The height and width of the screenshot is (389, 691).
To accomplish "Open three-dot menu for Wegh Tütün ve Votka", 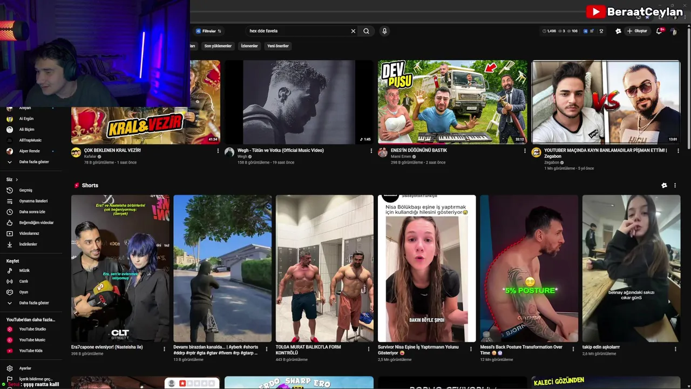I will [x=371, y=151].
